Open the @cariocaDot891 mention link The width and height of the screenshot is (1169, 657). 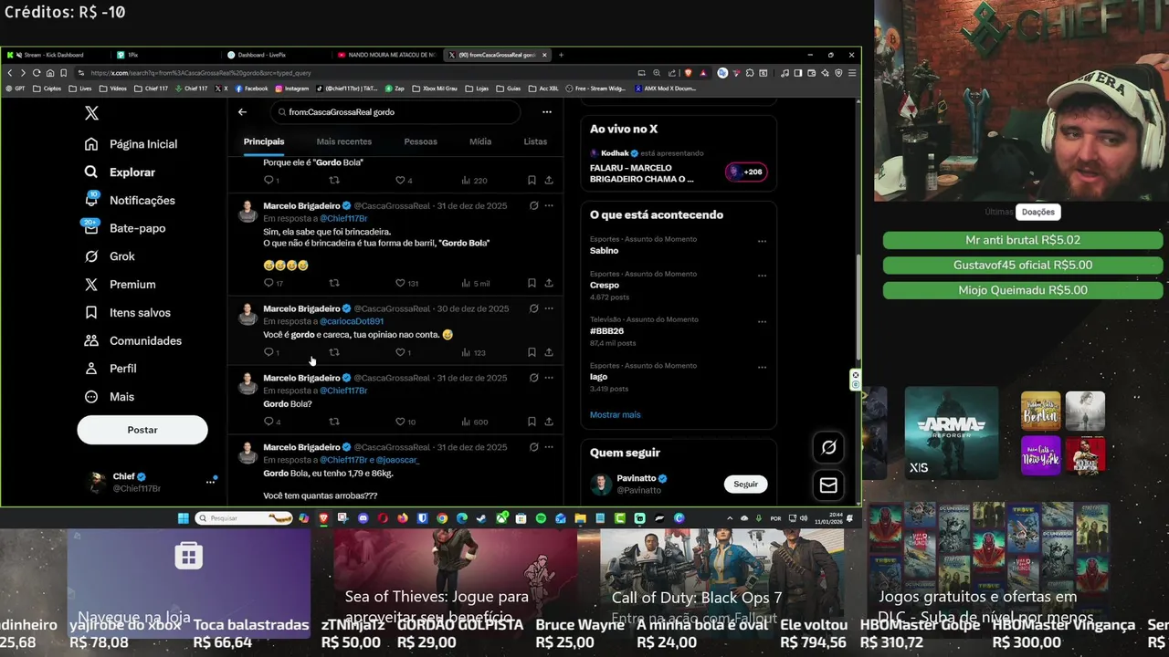tap(352, 321)
